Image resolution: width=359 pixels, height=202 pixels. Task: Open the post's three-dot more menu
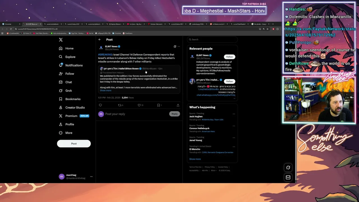(179, 47)
